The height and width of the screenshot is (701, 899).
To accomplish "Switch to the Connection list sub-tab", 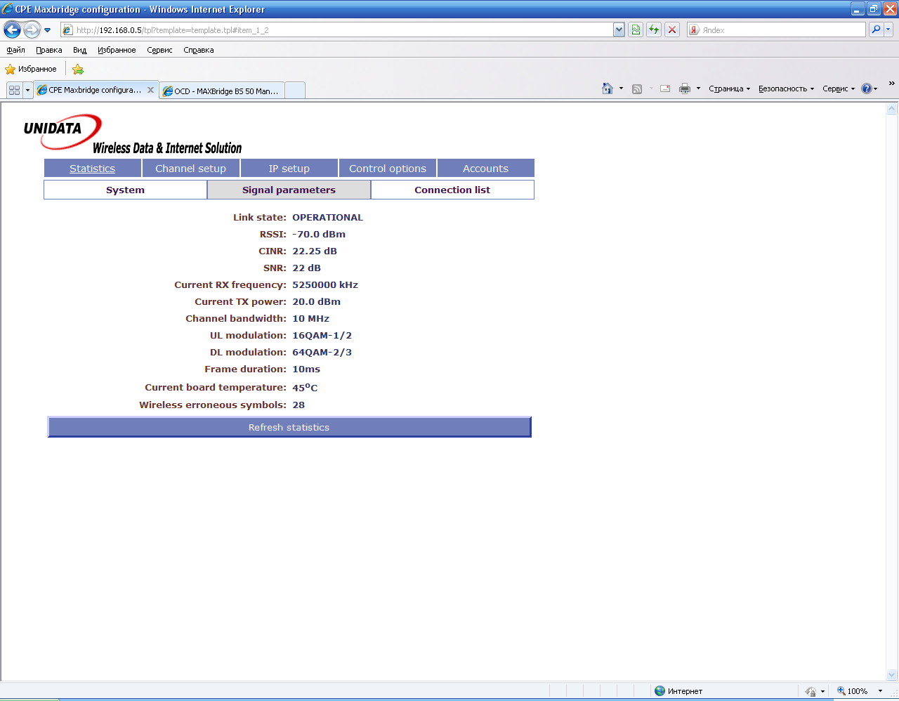I will tap(452, 190).
